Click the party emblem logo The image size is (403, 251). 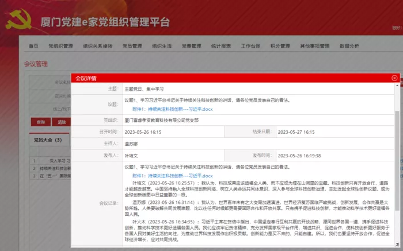(x=18, y=20)
